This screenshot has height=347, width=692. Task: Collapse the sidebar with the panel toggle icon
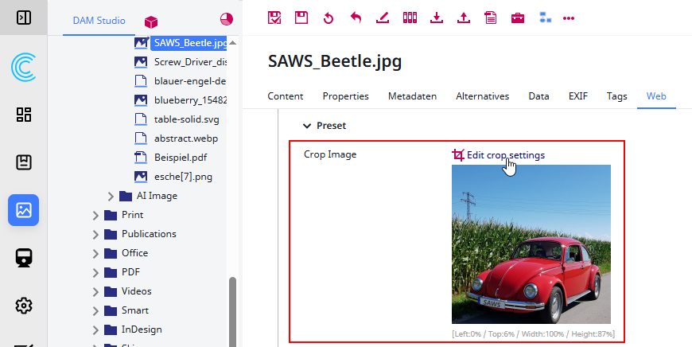(x=23, y=18)
